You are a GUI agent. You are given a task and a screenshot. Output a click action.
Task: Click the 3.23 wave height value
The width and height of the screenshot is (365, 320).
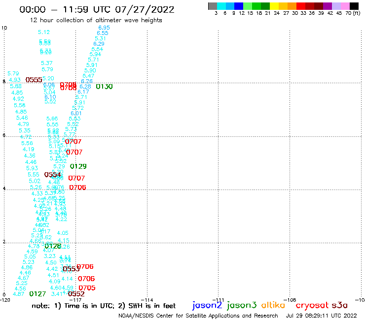click(x=50, y=256)
